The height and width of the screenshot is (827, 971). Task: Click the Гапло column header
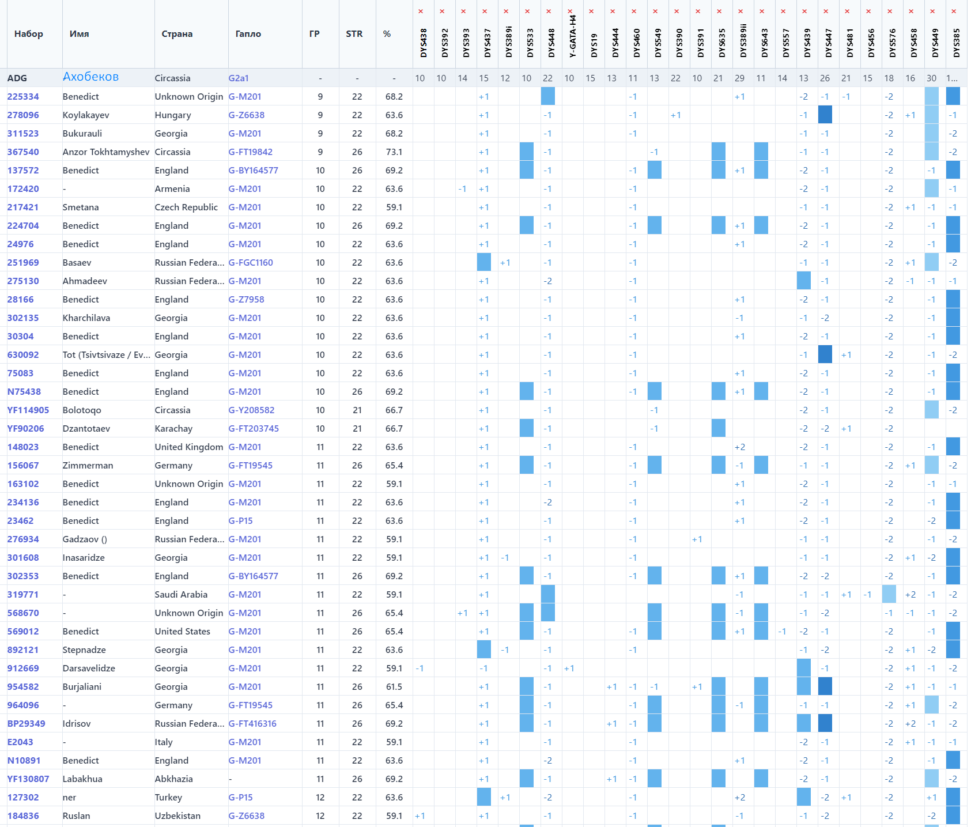coord(248,34)
